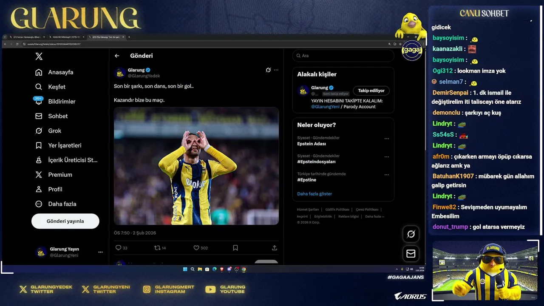Click Glarung avatar on the post
The width and height of the screenshot is (544, 306).
coord(120,73)
